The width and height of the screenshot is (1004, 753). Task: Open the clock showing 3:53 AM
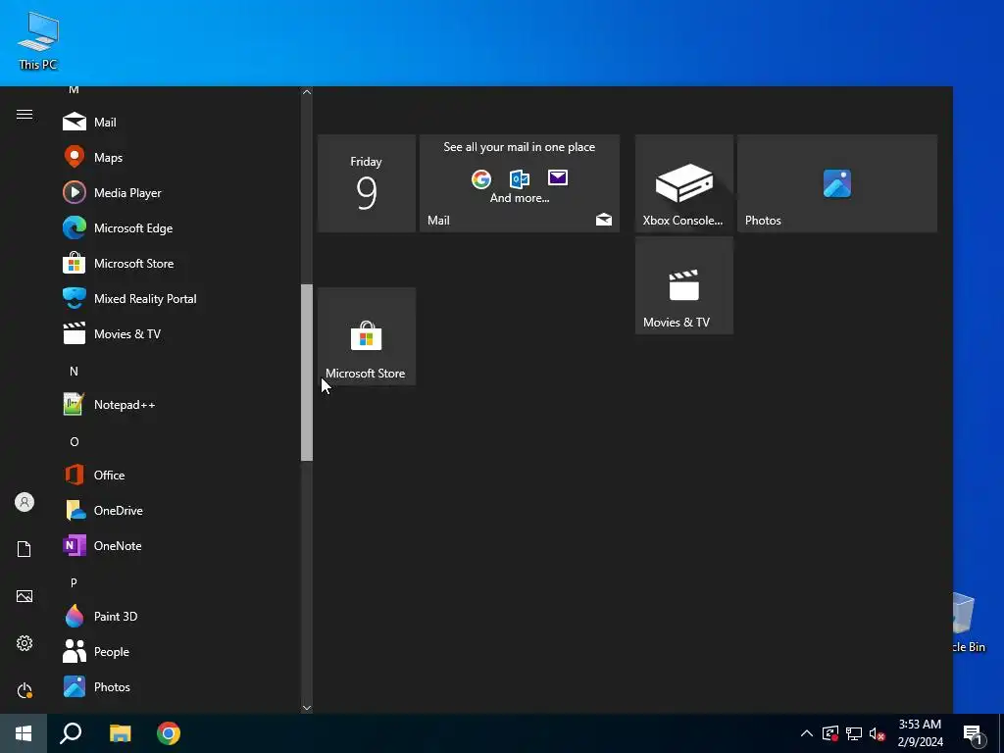click(x=920, y=733)
